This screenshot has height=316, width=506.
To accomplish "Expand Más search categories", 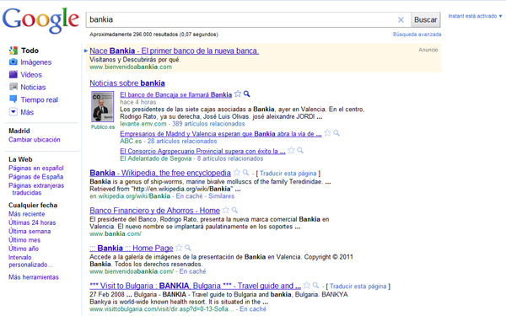I will coord(27,112).
